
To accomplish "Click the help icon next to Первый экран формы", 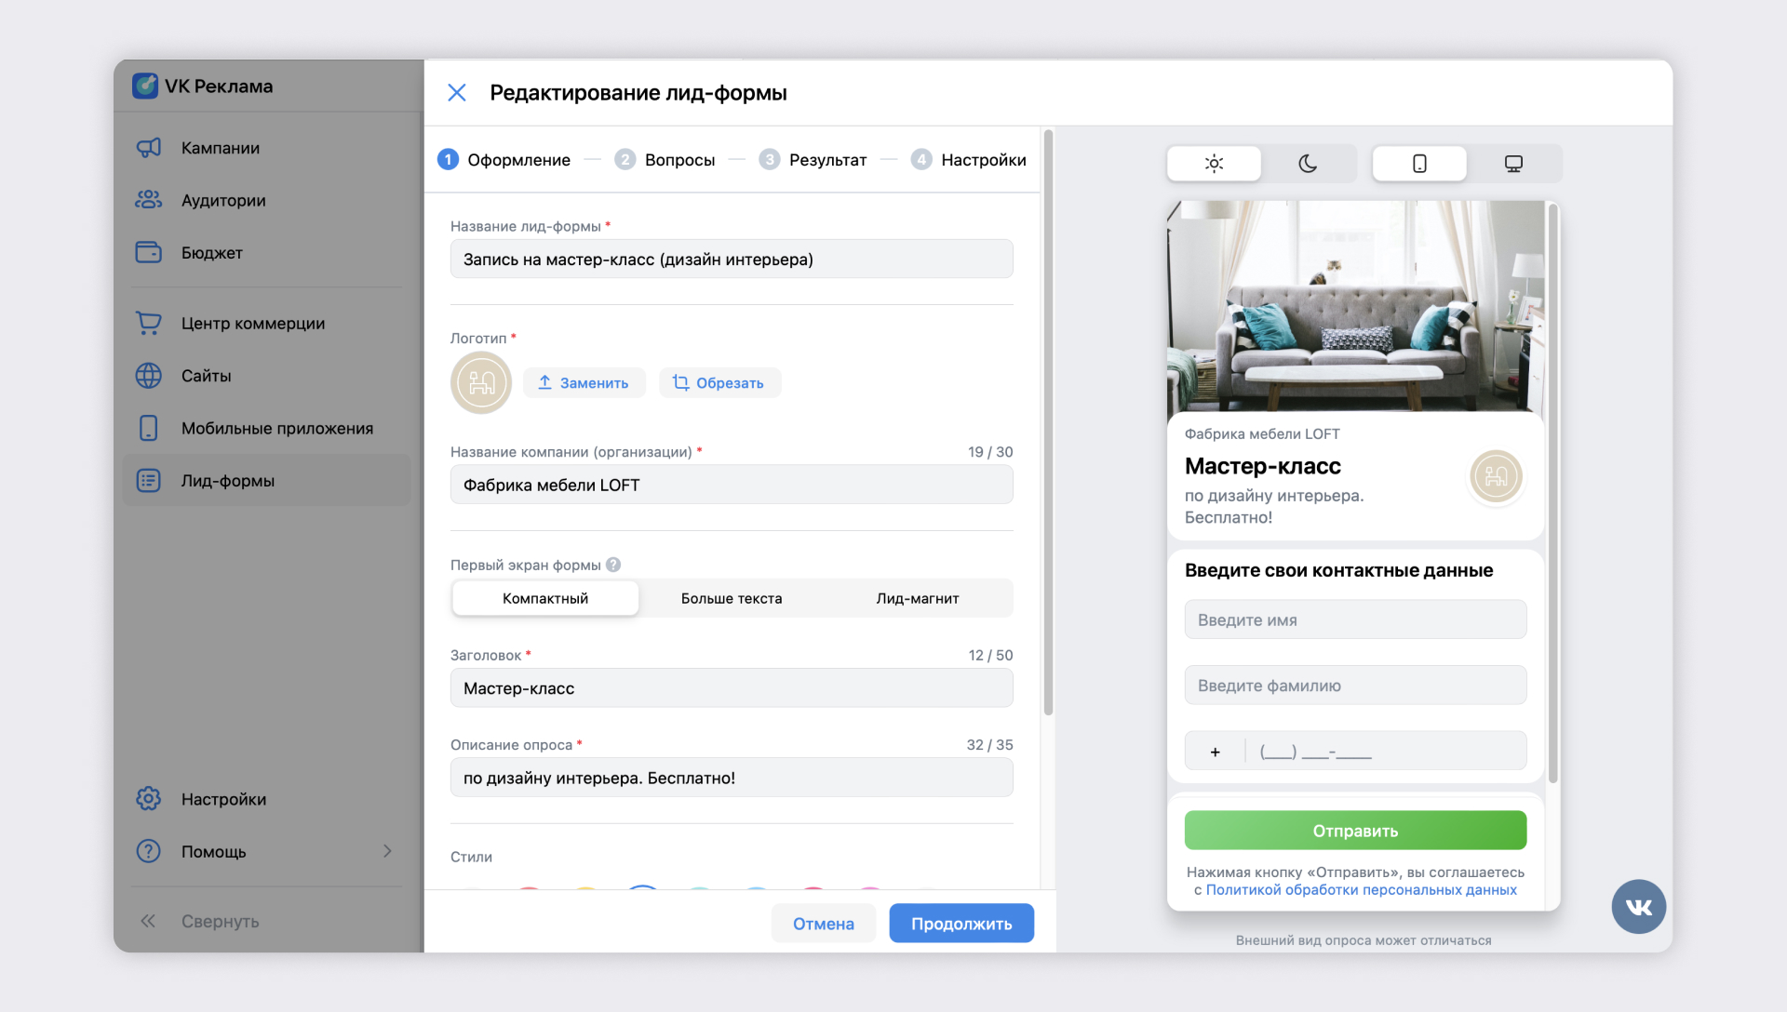I will coord(613,565).
